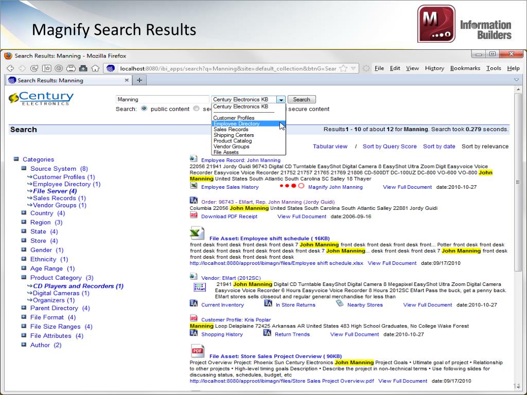Click the PDF icon beside Download PDF Receipt

click(x=194, y=215)
